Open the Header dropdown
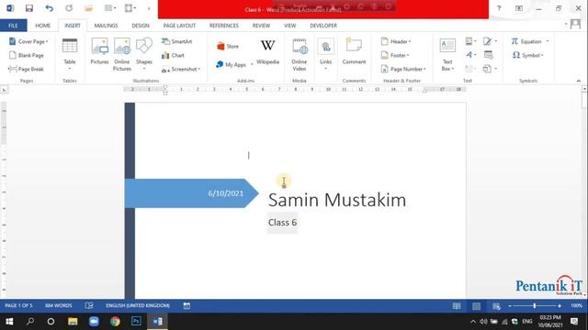 (396, 41)
